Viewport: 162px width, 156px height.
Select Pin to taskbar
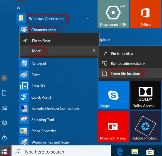click(130, 53)
